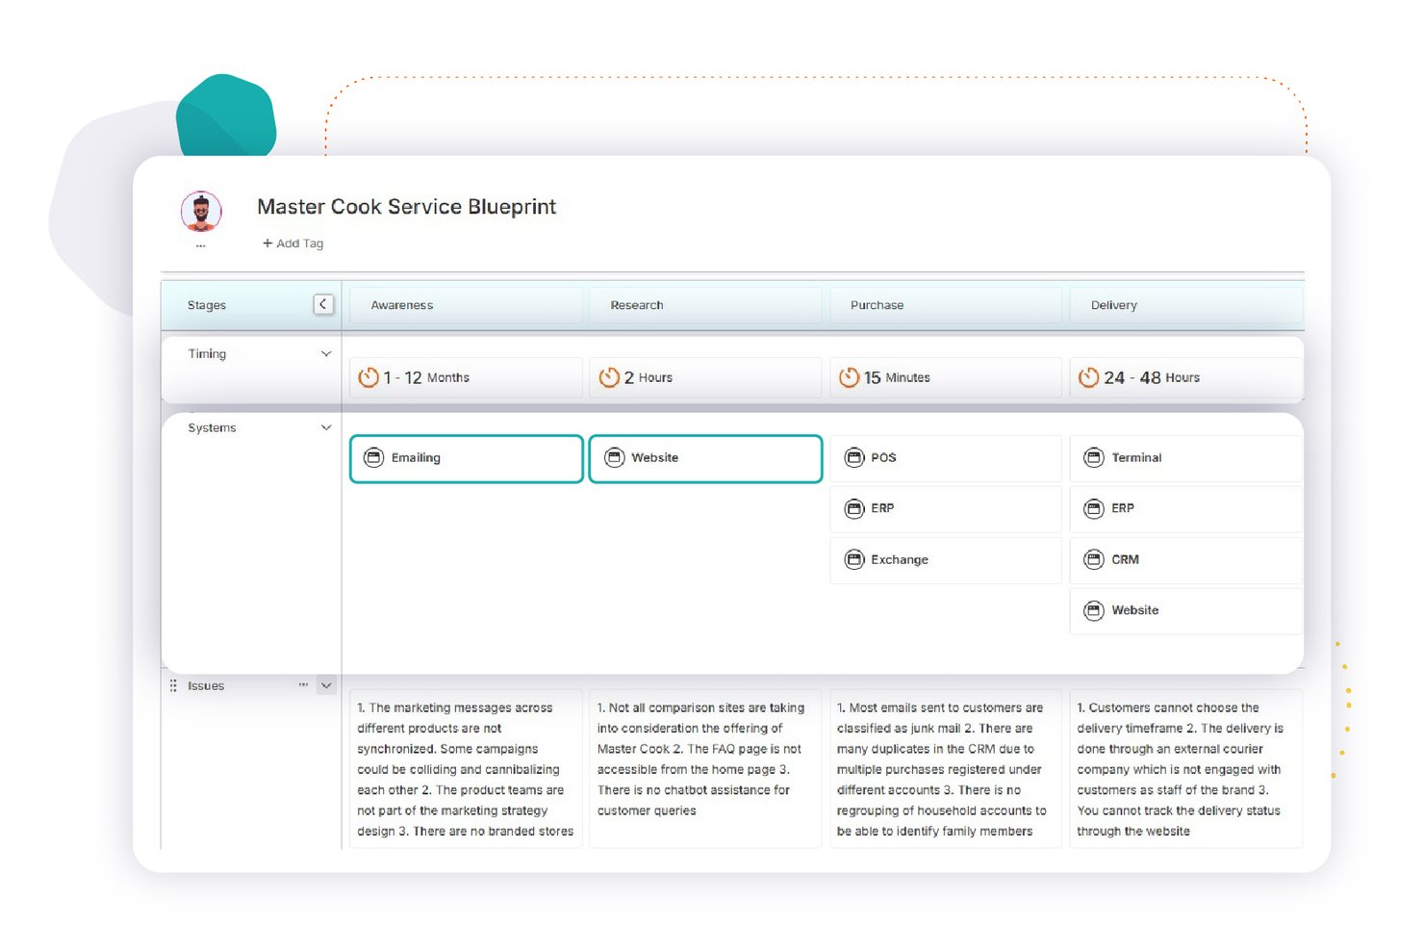Select the Delivery stage header
This screenshot has height=950, width=1424.
[1186, 305]
